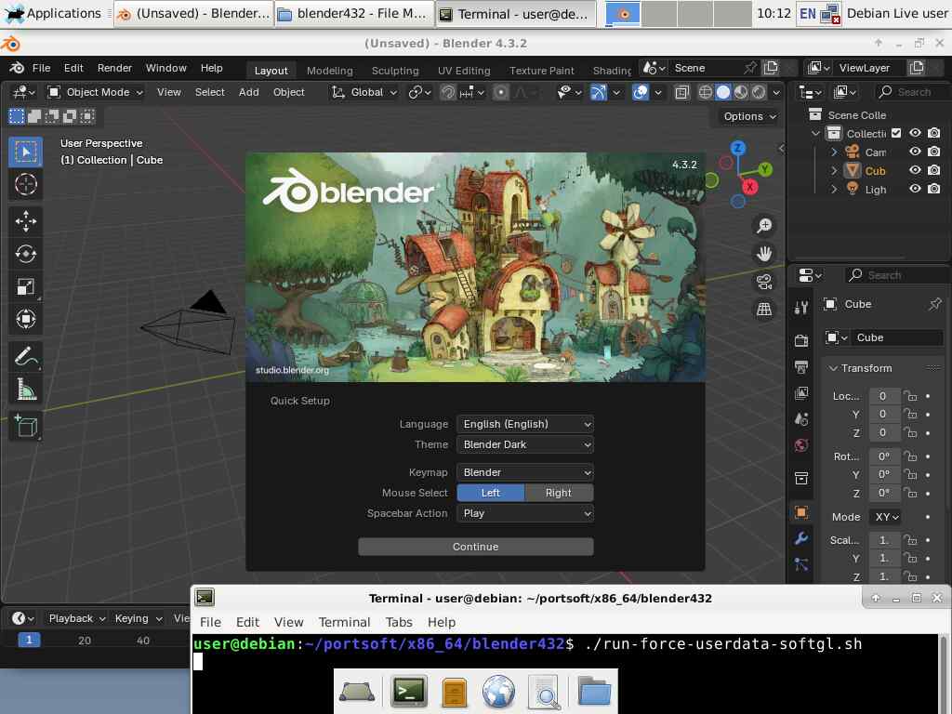Open the Terminal window's Tabs menu
Image resolution: width=952 pixels, height=714 pixels.
(x=399, y=622)
